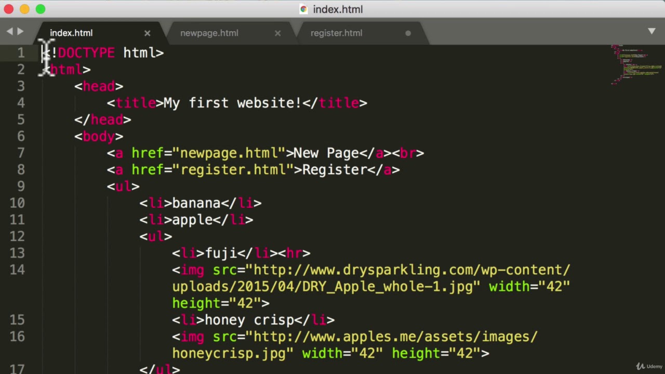This screenshot has height=374, width=665.
Task: Click line number 16 in the gutter
Action: tap(17, 337)
